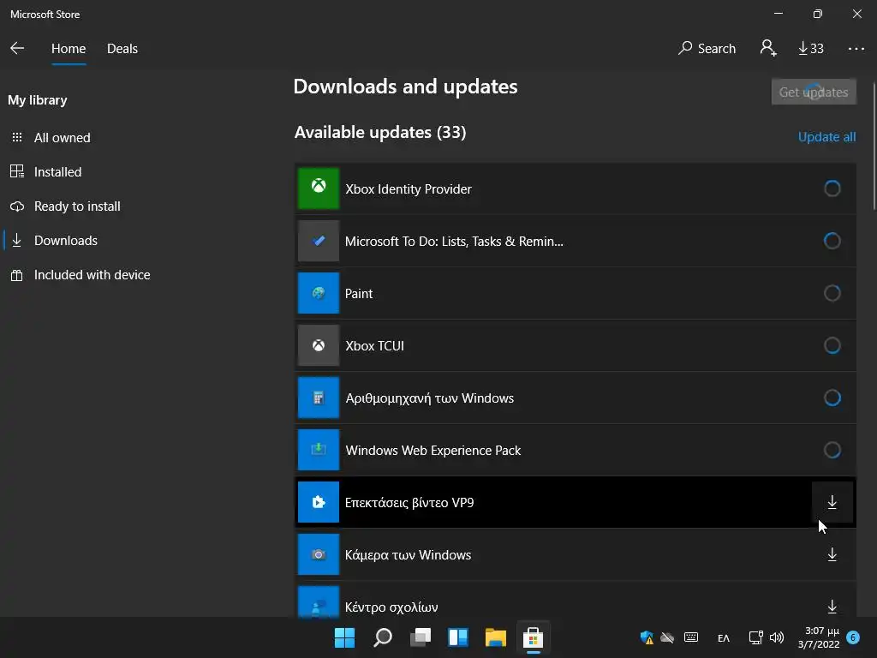Open the Αριθμομηχανή των Windows entry

tap(575, 398)
